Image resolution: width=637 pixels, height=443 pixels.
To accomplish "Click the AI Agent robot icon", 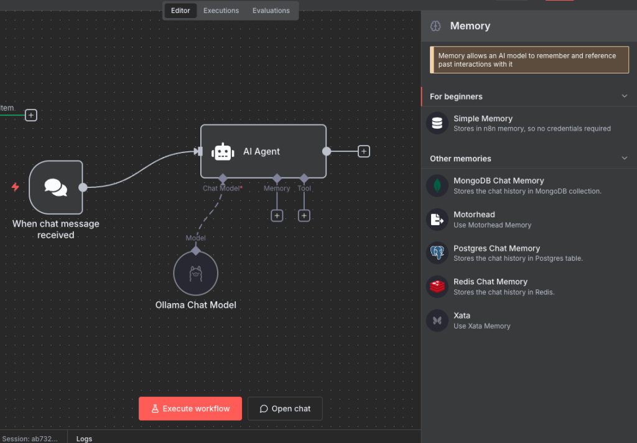I will 223,152.
